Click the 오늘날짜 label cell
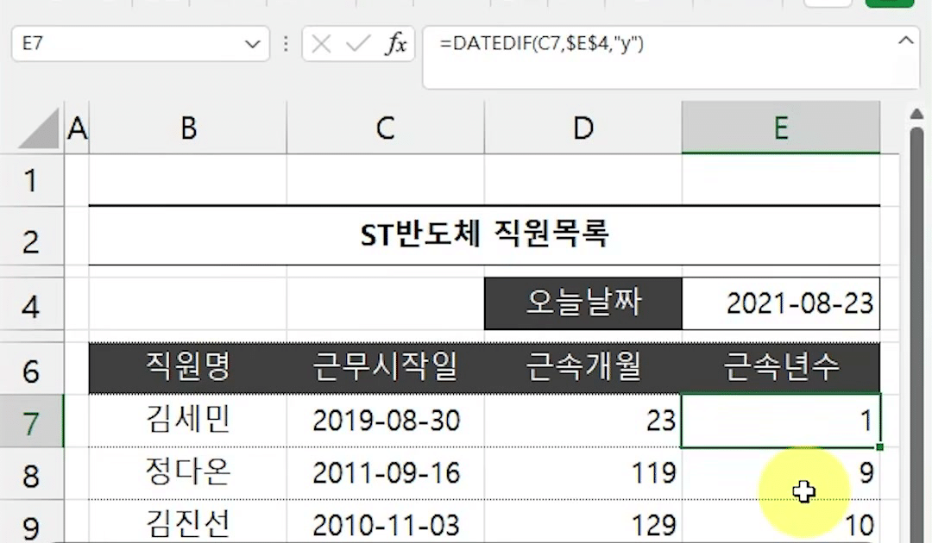 [583, 303]
